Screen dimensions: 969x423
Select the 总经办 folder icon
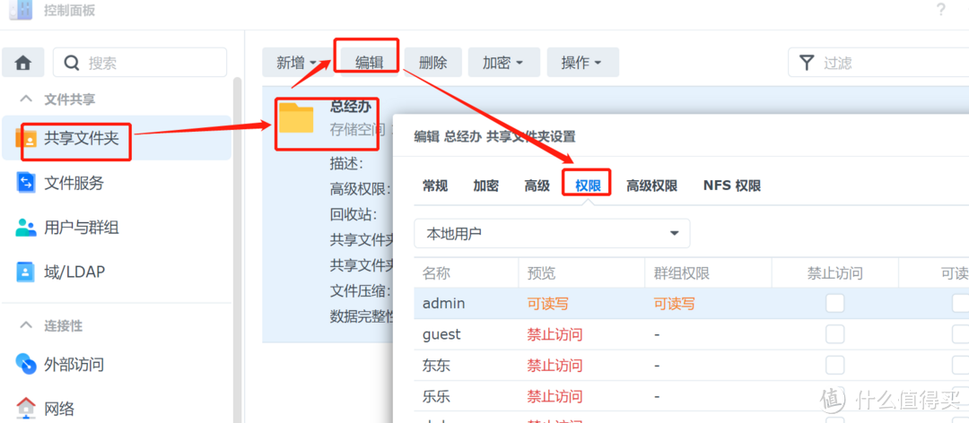296,118
